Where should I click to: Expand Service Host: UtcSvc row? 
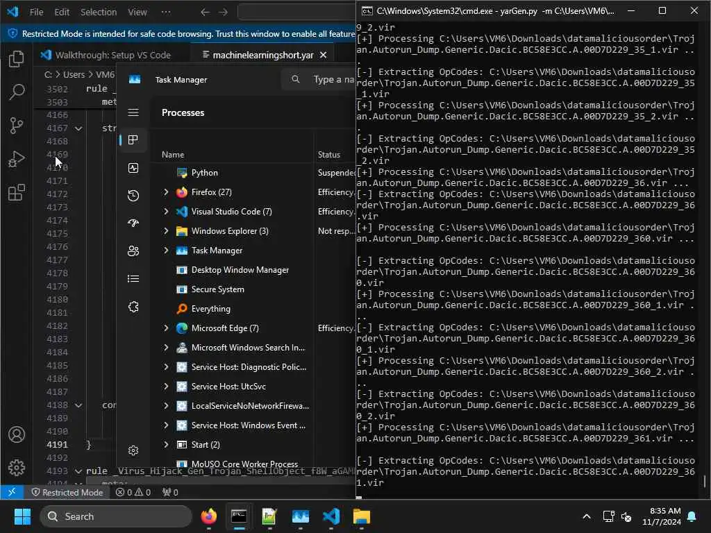pyautogui.click(x=166, y=387)
